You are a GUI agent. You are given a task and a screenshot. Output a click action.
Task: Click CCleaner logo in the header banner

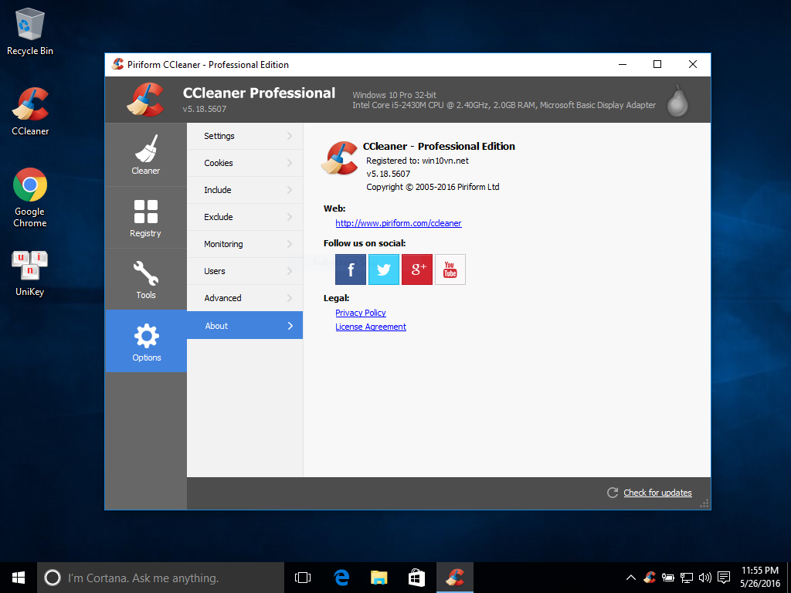point(145,100)
